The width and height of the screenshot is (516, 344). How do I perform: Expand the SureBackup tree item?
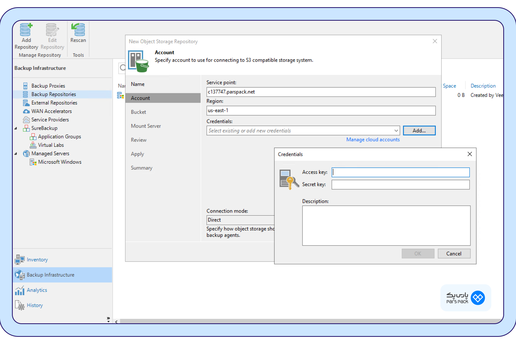17,128
